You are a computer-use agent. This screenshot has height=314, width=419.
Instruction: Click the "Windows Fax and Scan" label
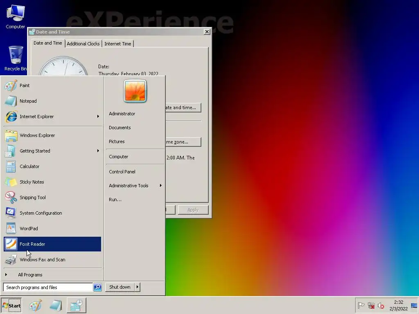43,260
